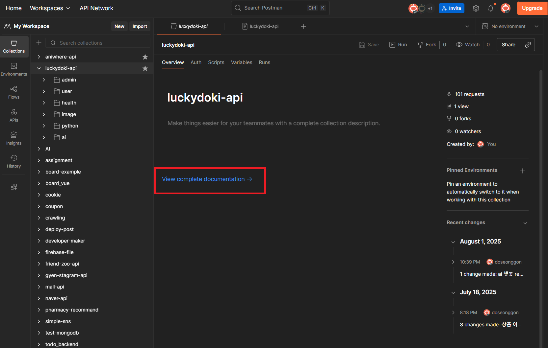Expand the 8:18 PM change entry
This screenshot has width=548, height=348.
pos(453,313)
